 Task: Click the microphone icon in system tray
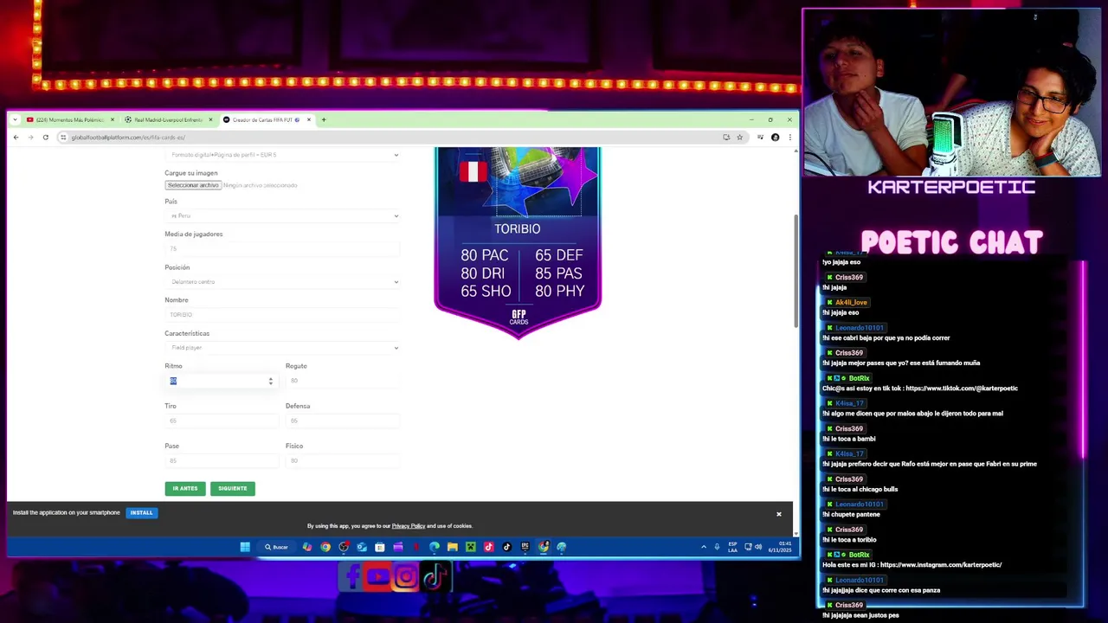[x=717, y=547]
